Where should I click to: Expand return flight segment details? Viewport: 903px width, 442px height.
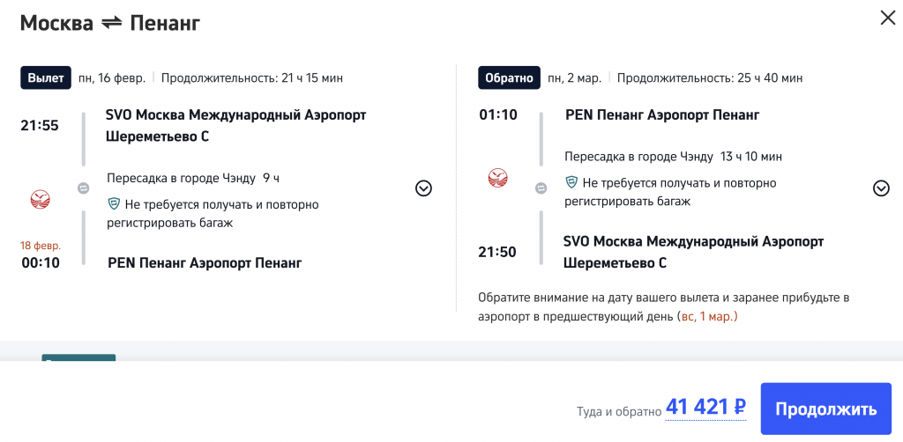pos(881,188)
